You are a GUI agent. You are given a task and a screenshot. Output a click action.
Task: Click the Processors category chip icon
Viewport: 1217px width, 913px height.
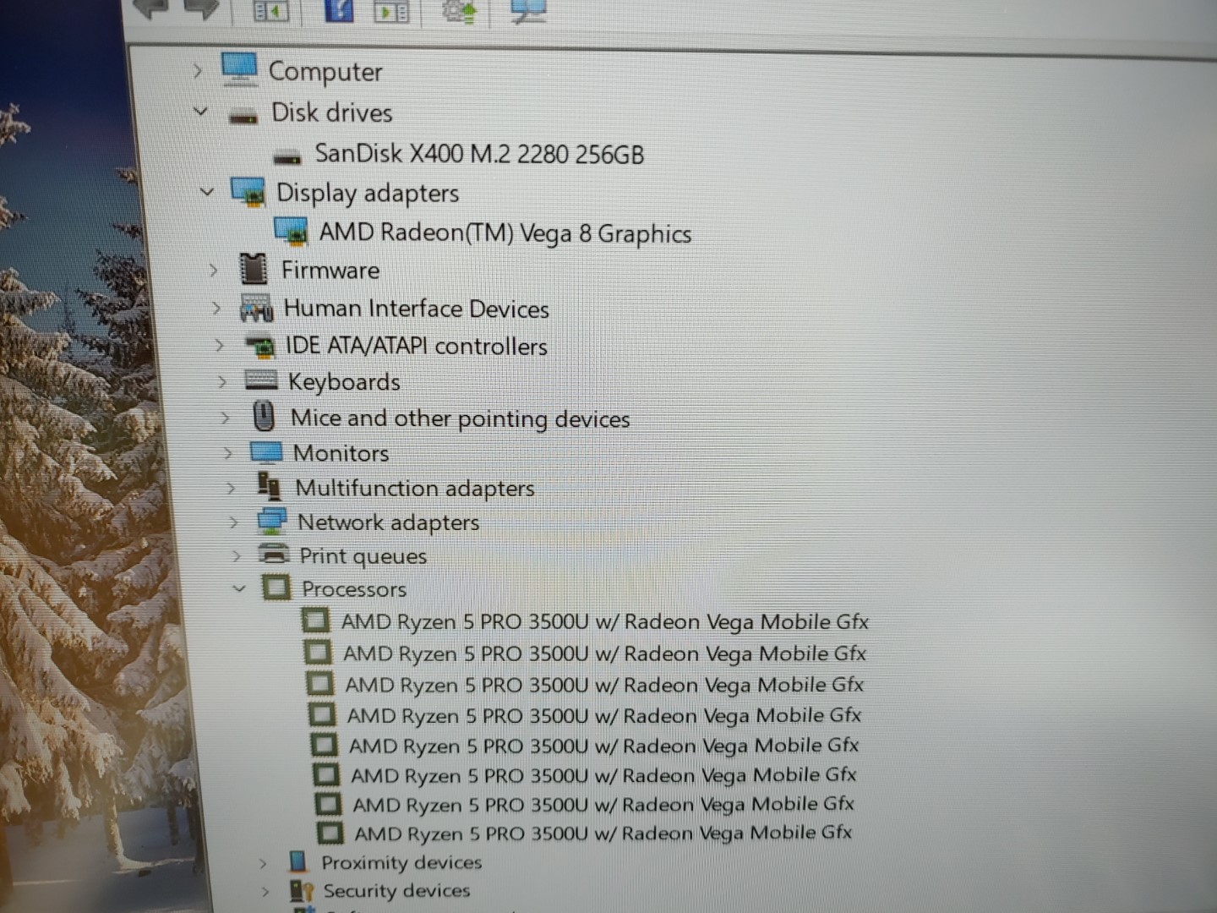(x=276, y=587)
